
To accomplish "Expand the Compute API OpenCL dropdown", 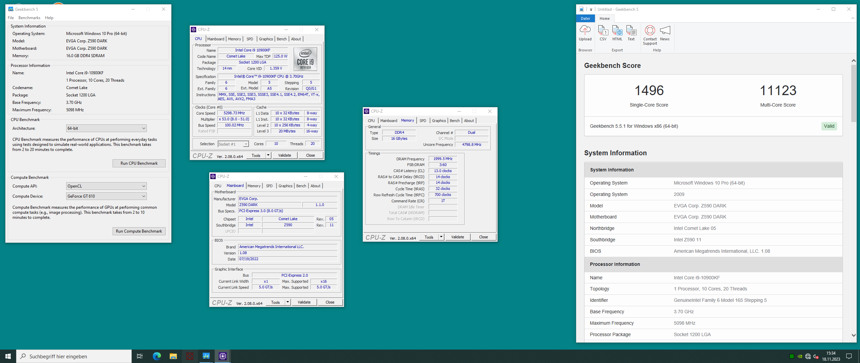I will coord(106,186).
